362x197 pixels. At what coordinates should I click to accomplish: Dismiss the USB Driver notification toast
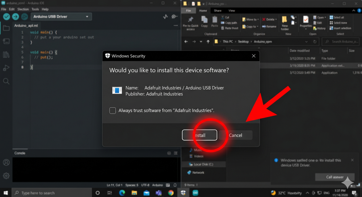(352, 160)
